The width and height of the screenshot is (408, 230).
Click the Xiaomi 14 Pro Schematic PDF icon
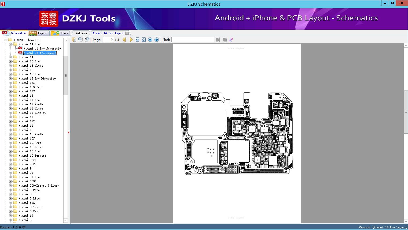[20, 48]
